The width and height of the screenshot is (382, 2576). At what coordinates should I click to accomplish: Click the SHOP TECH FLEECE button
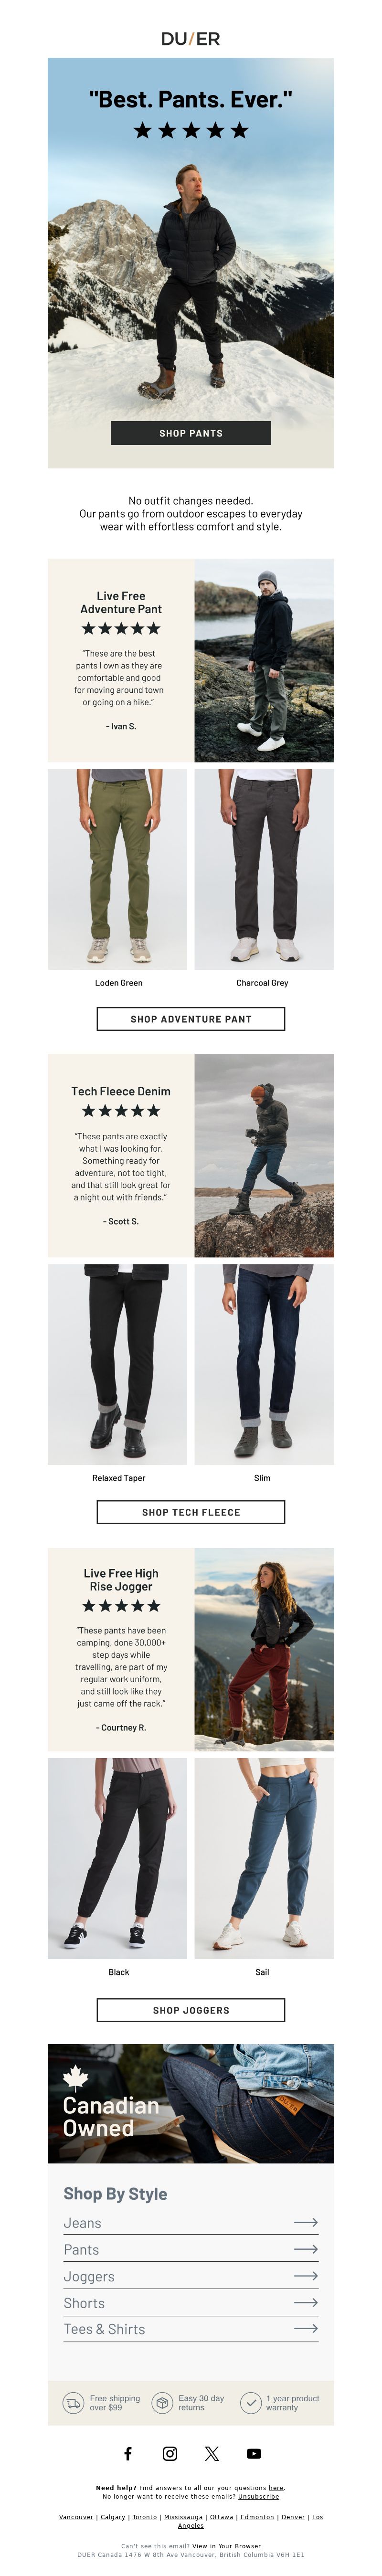(191, 1512)
